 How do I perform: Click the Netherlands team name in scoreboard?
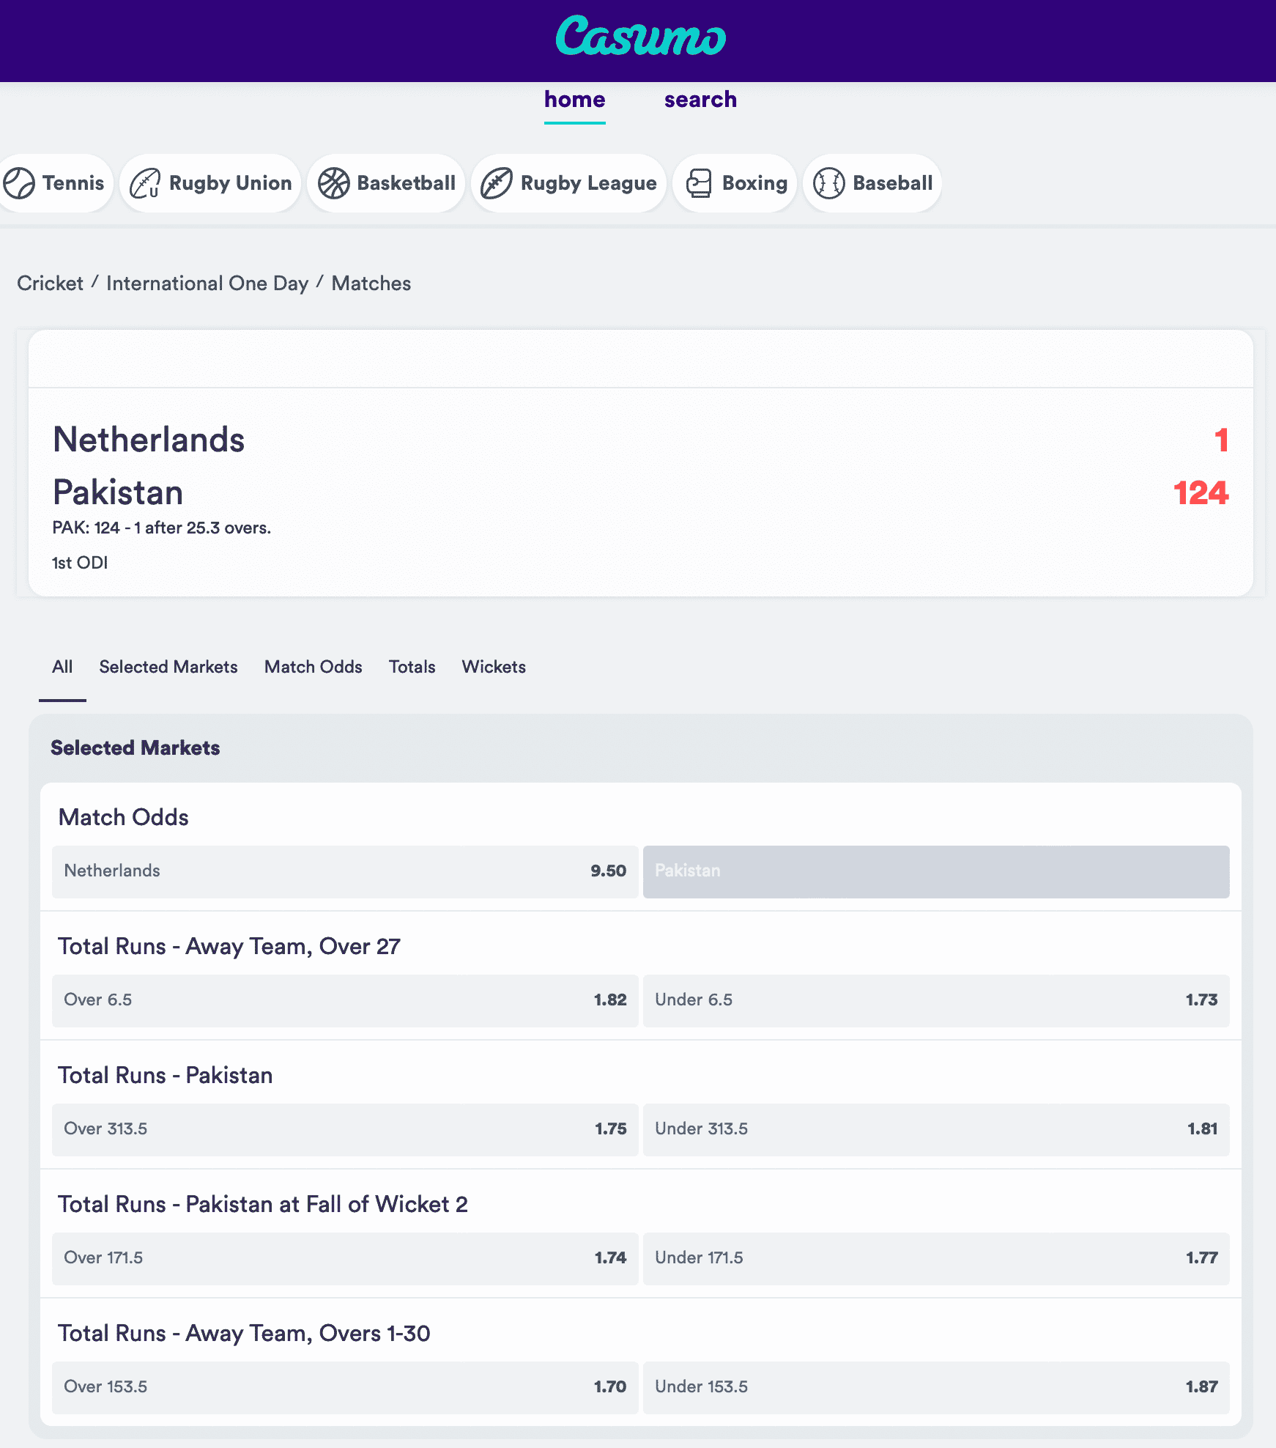(149, 440)
